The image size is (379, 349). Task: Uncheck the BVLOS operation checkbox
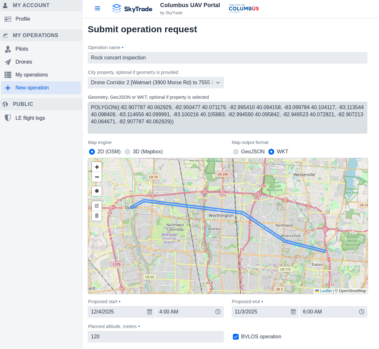[x=236, y=337]
